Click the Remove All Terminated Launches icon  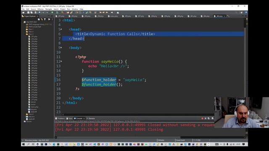[x=208, y=118]
